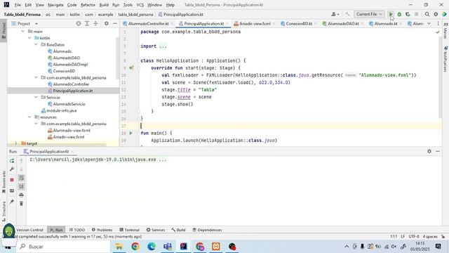The width and height of the screenshot is (449, 253).
Task: Click run gutter icon beside fun main
Action: (x=131, y=133)
